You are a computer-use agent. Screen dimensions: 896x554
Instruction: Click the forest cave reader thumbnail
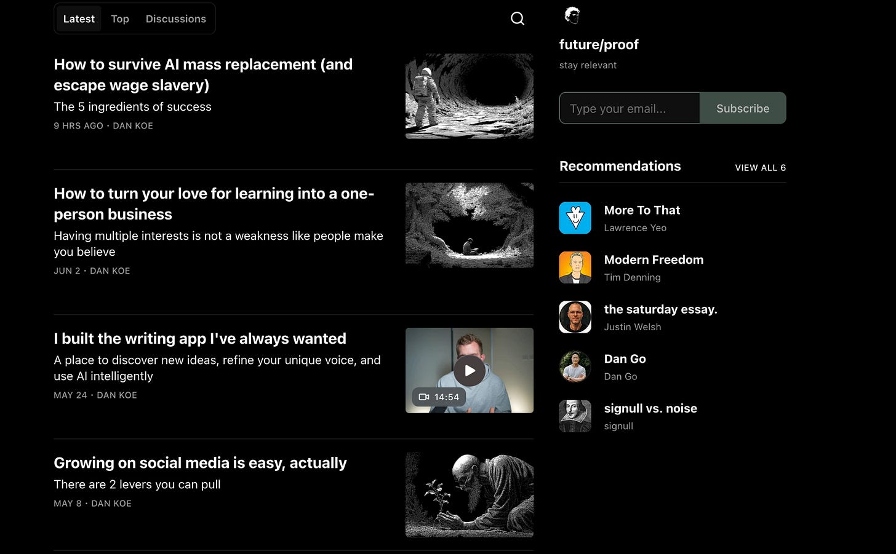tap(470, 225)
